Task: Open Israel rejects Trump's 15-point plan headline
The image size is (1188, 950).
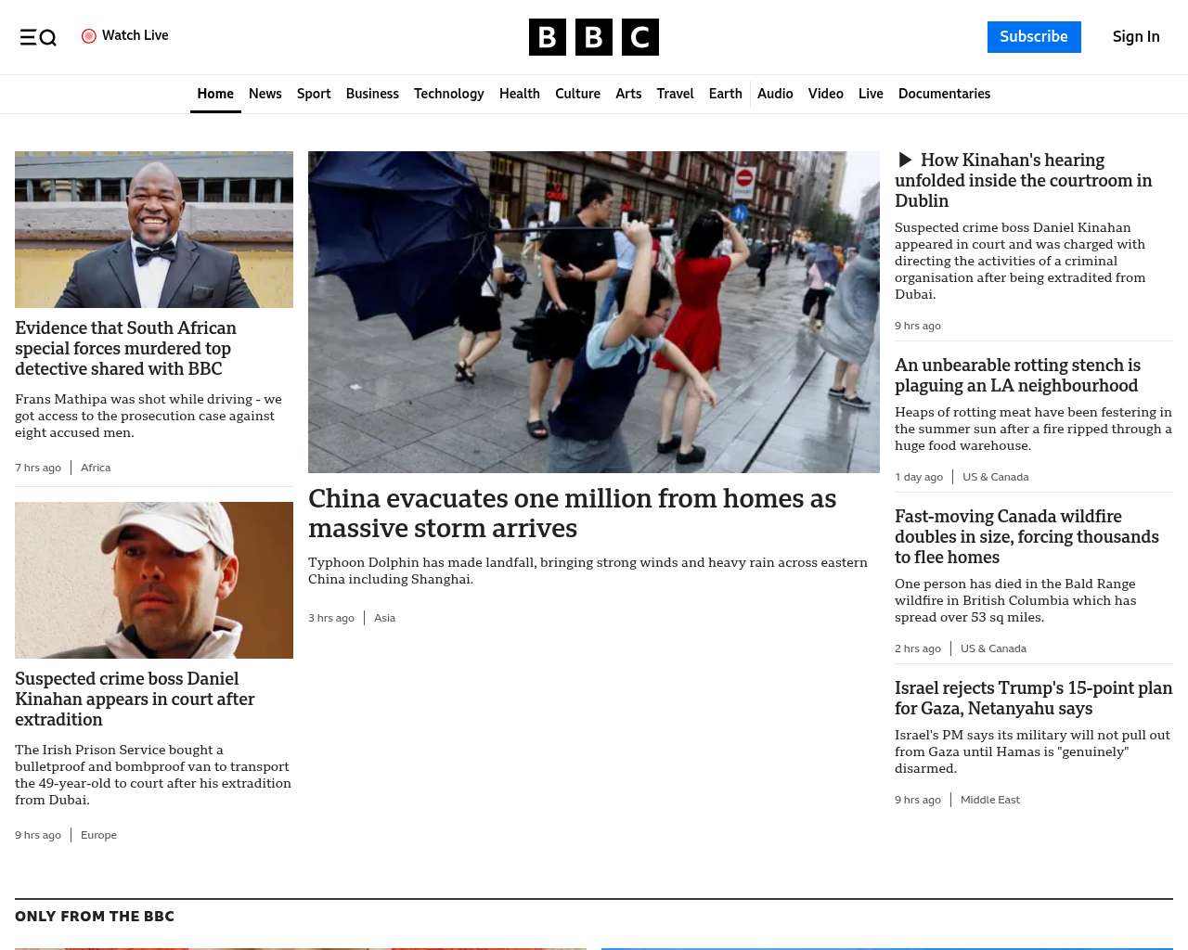Action: coord(1033,698)
